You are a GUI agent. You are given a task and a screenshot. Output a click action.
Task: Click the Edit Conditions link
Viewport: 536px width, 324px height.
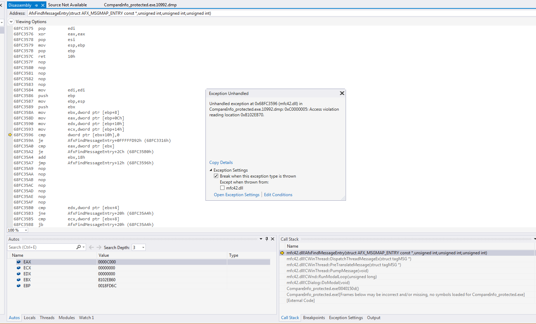(278, 195)
